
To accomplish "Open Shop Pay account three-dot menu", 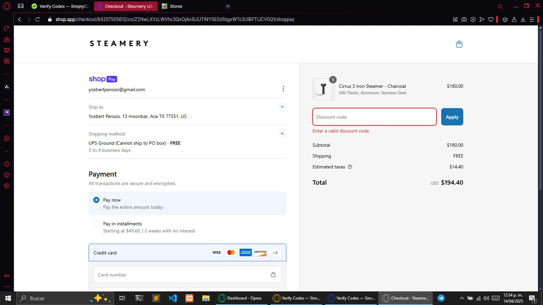I will [283, 89].
